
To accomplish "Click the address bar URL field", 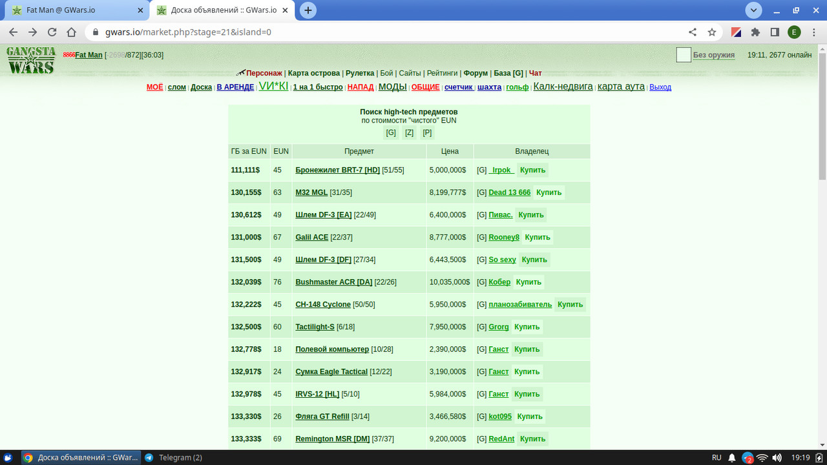I will click(x=388, y=32).
